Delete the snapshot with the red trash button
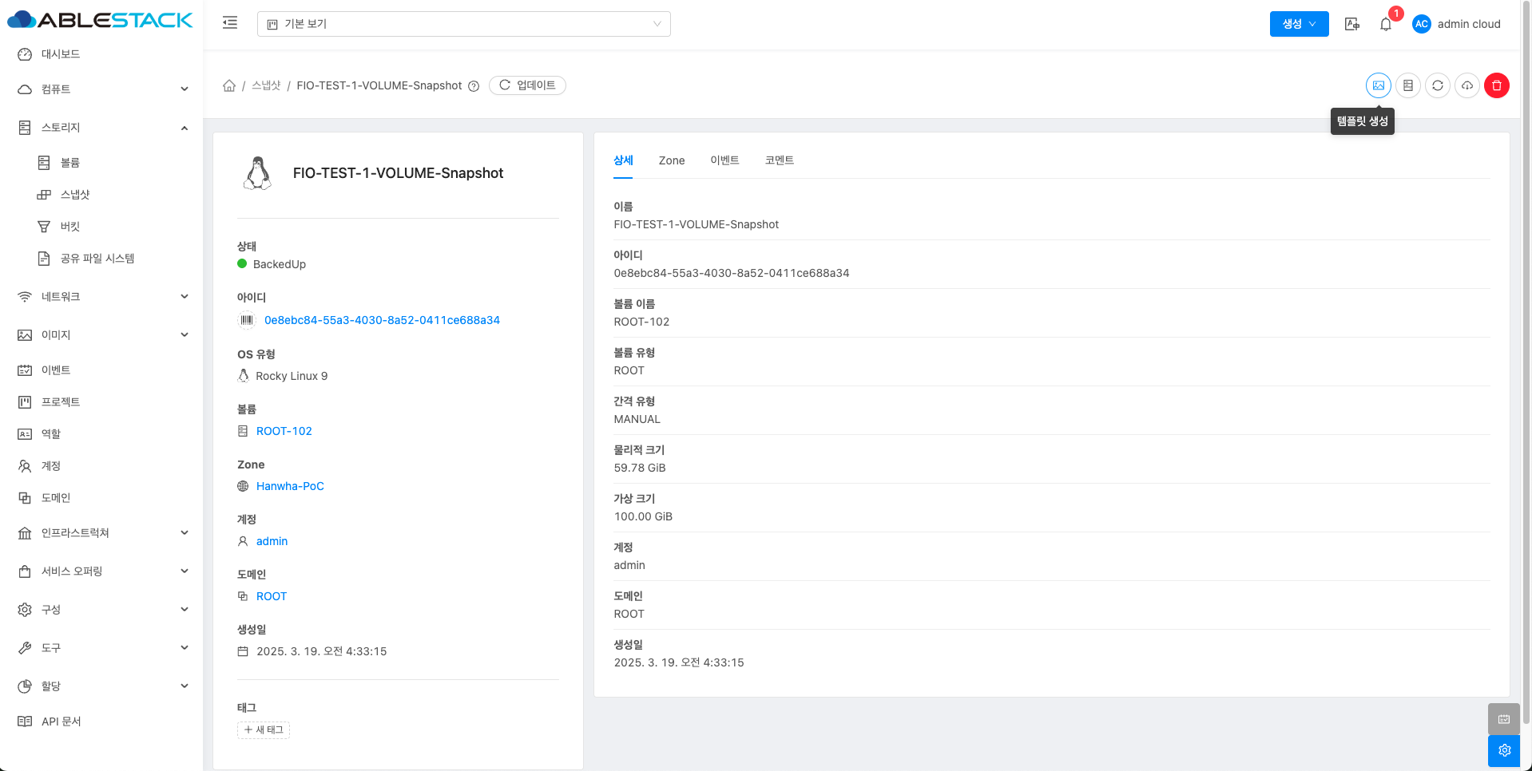Image resolution: width=1532 pixels, height=771 pixels. 1496,85
